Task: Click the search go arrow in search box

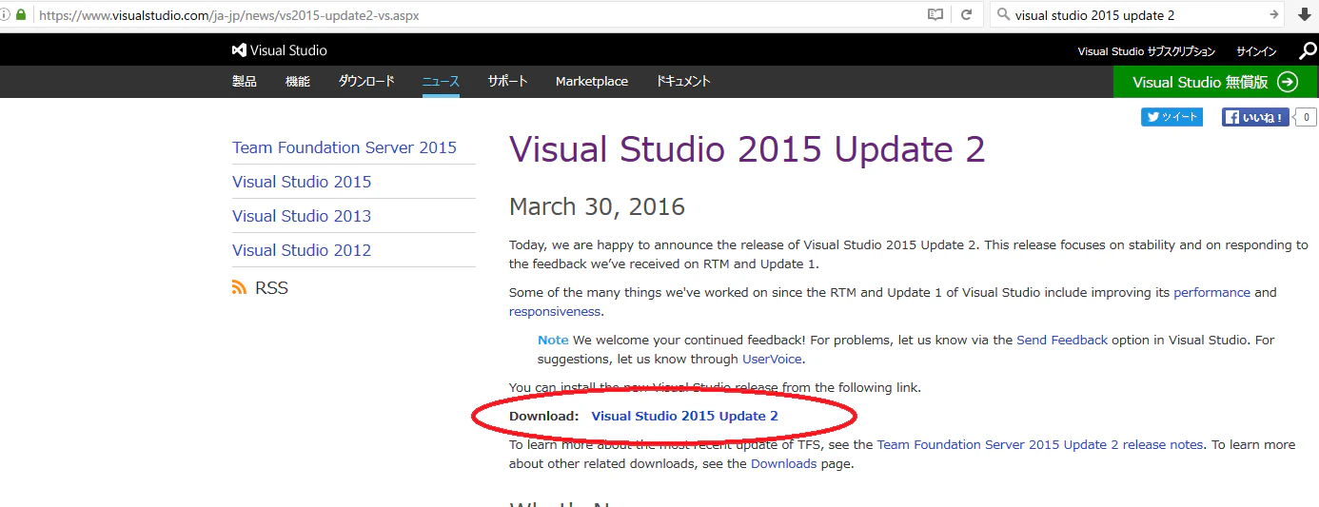Action: [x=1274, y=15]
